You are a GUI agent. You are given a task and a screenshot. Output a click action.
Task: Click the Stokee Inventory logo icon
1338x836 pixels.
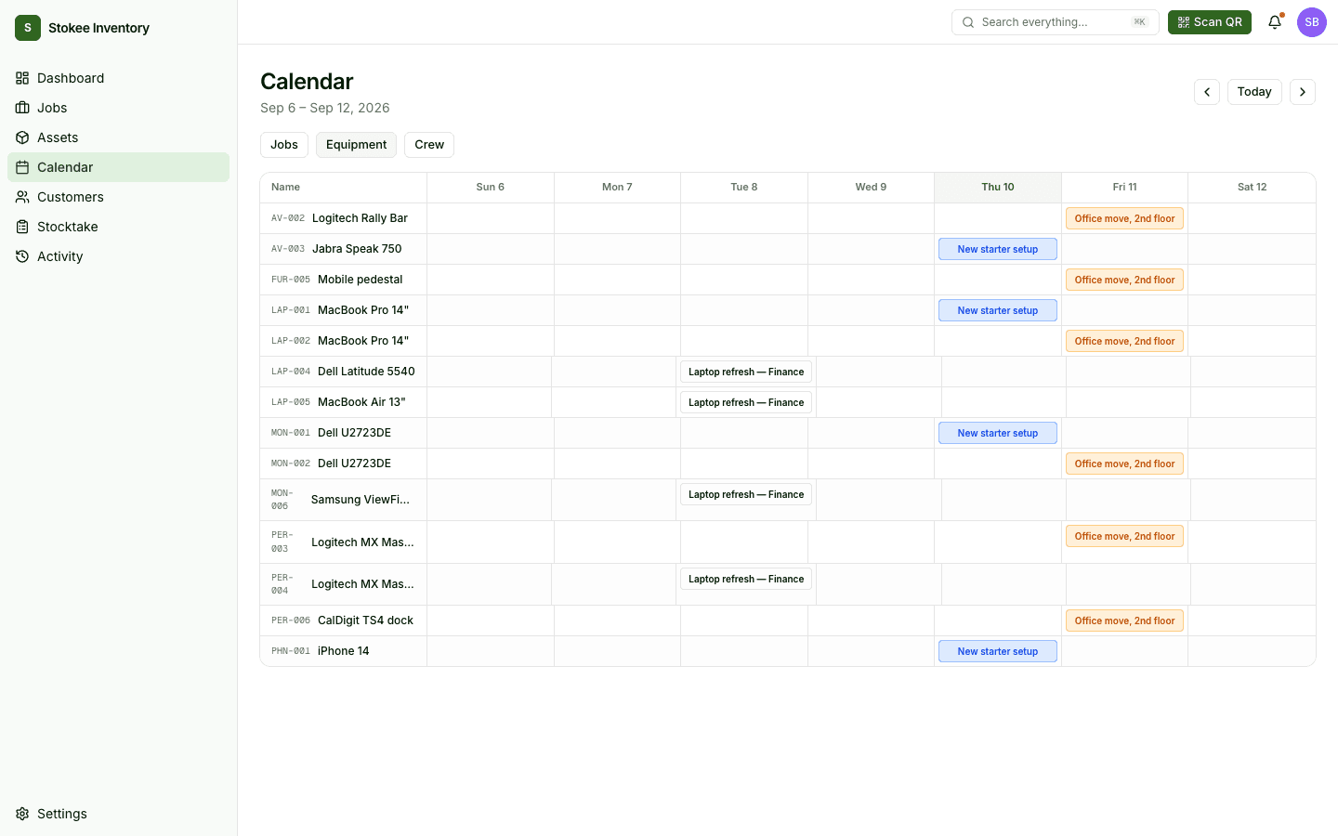coord(28,28)
